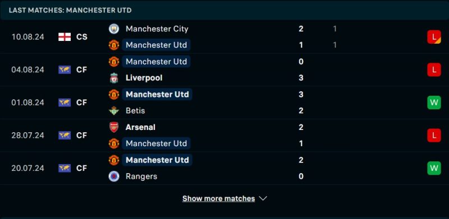Click the red L badge for Liverpool match
Viewport: 449px width, 219px height.
pos(434,70)
